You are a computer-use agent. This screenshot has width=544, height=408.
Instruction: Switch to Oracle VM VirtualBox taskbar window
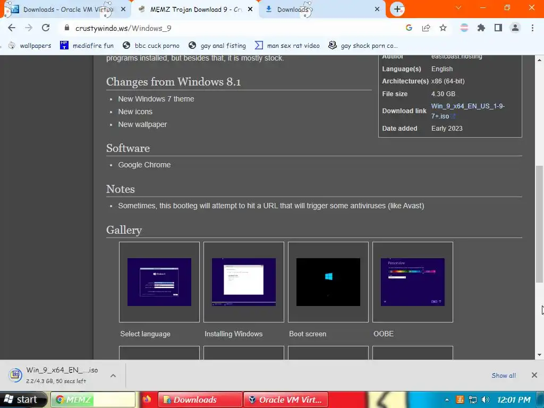[286, 399]
